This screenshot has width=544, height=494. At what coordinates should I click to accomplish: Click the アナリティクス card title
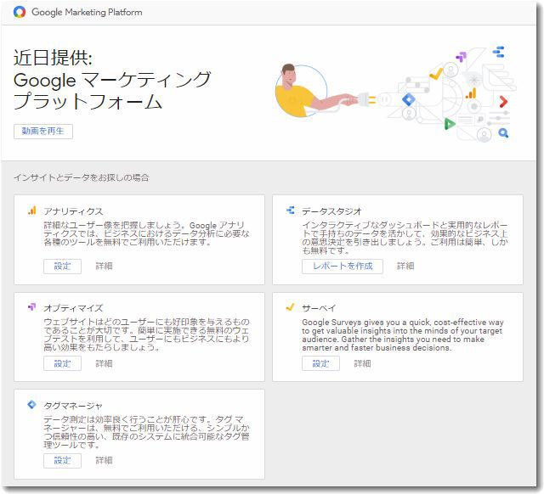[73, 211]
